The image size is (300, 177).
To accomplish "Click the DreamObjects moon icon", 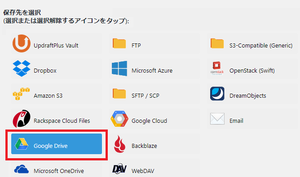I will [217, 94].
